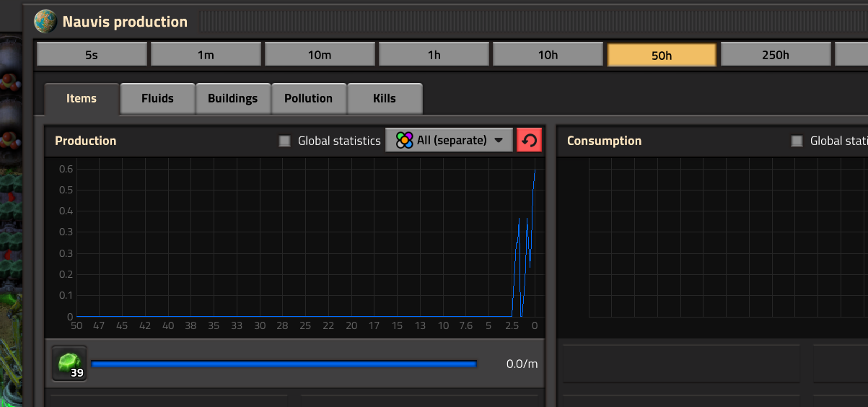Click the Production panel heading
The height and width of the screenshot is (407, 868).
point(85,141)
